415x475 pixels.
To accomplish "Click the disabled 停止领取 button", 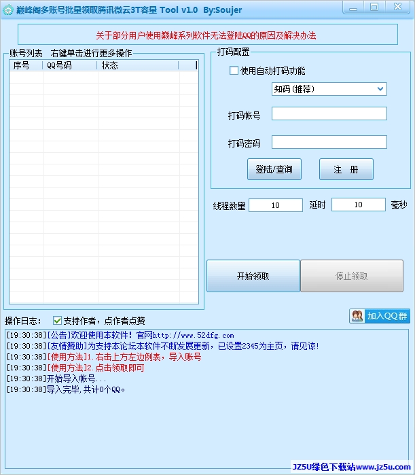I will coord(352,276).
